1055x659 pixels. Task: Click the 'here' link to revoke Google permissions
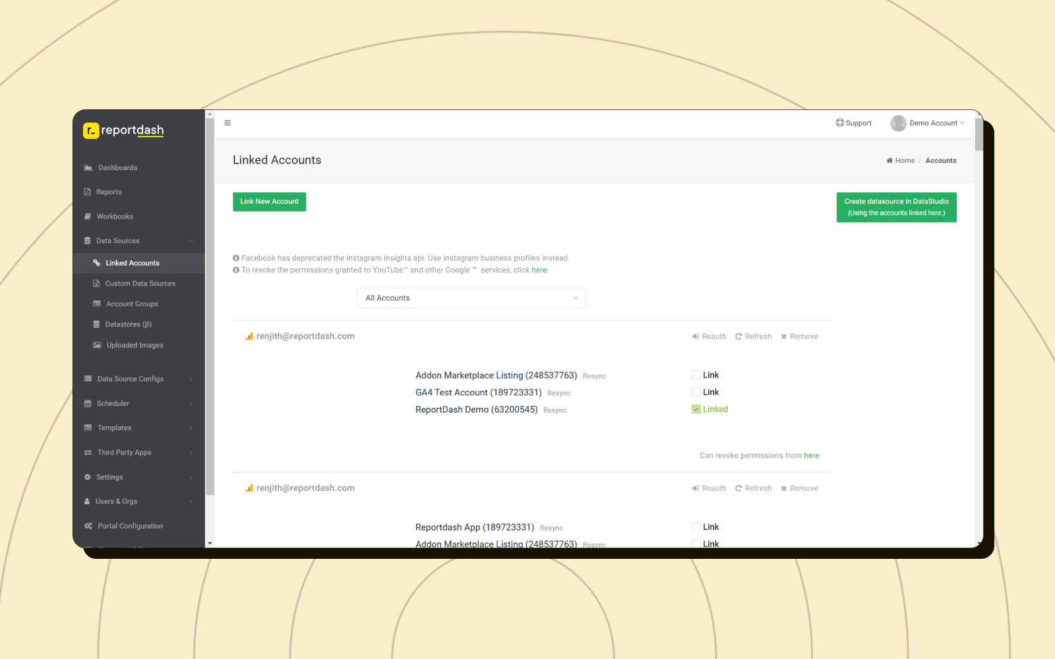point(539,270)
